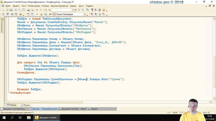Viewport: 216px width, 121px height.
Task: Click the comment lines slashes icon
Action: pos(37,14)
